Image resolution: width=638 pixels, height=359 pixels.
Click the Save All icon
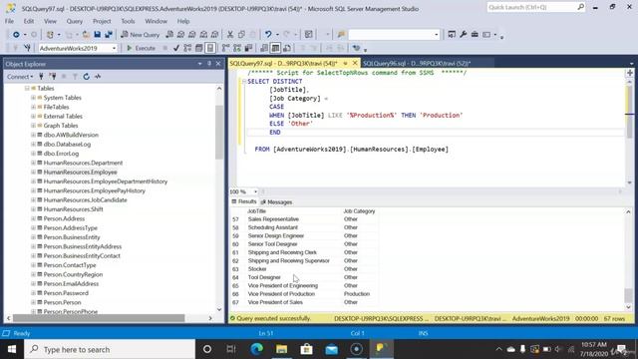tap(109, 35)
